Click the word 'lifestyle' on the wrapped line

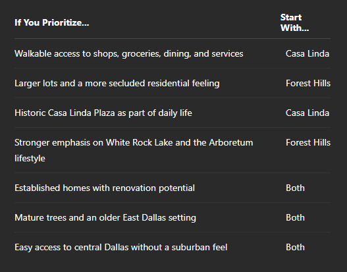point(30,159)
